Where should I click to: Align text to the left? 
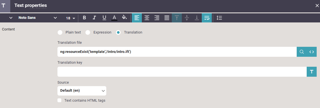click(x=137, y=18)
